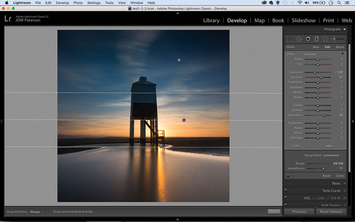Toggle the HSL panel switch
This screenshot has width=355, height=222.
click(x=285, y=197)
